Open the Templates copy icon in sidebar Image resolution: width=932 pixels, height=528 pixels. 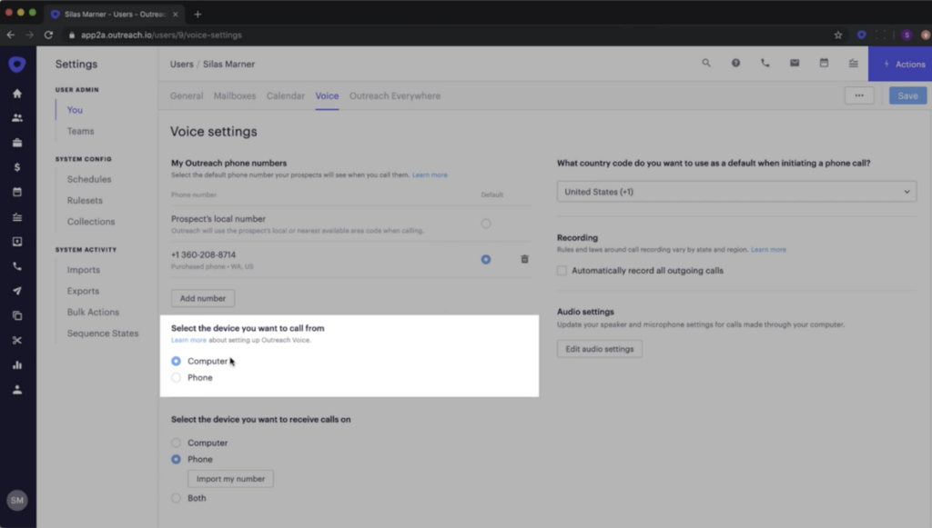click(x=17, y=315)
